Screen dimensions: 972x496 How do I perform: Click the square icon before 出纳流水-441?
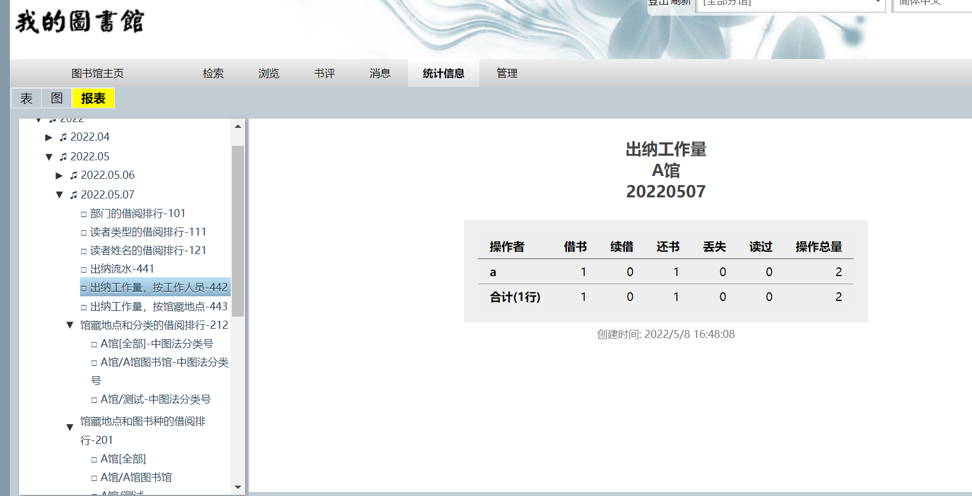pyautogui.click(x=83, y=270)
